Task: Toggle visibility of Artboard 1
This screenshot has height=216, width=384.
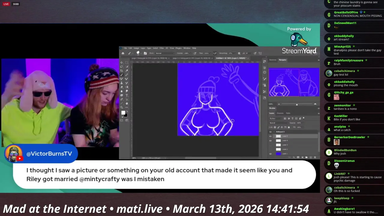Action: pos(270,132)
